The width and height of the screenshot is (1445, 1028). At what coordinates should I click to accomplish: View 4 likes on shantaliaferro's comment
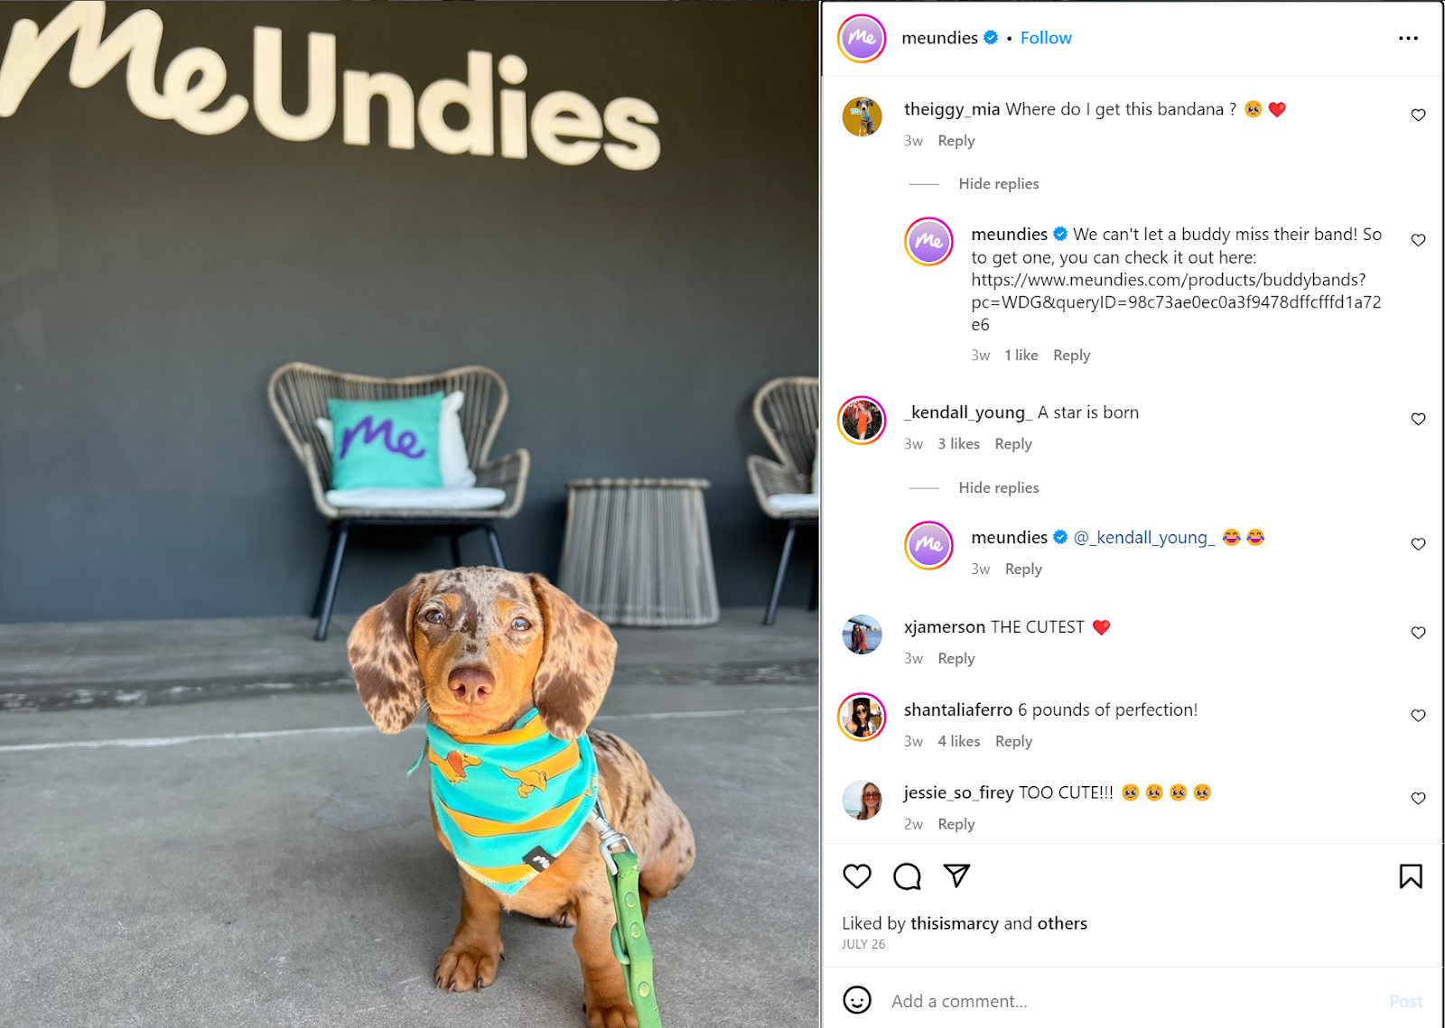(958, 741)
